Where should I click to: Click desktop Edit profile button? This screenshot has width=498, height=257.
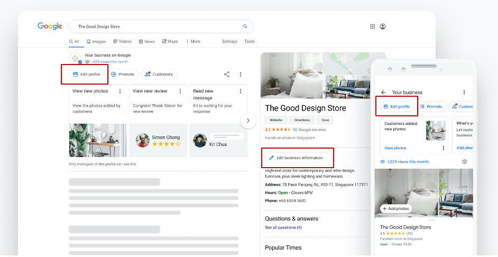86,75
